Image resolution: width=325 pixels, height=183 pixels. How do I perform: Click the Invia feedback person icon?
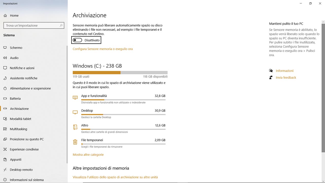[271, 78]
